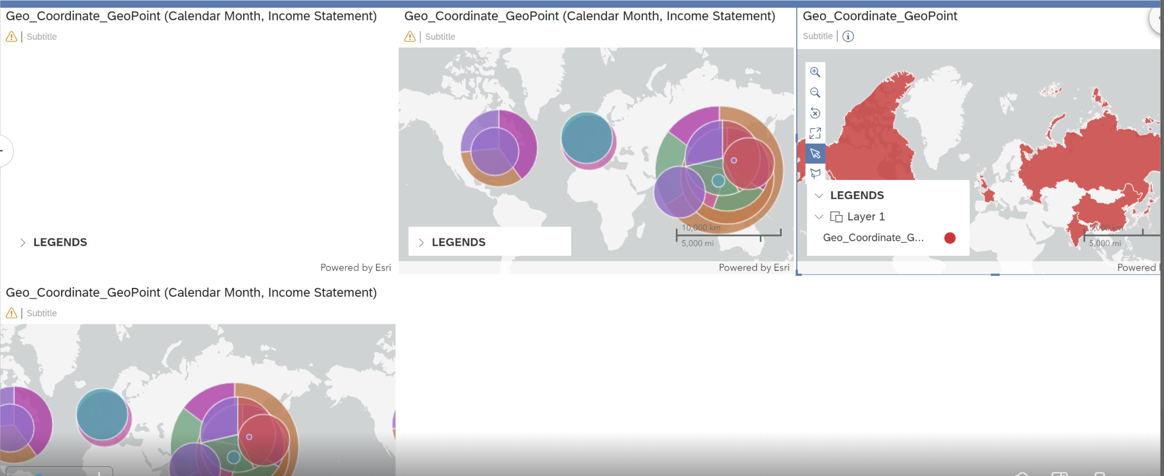
Task: Activate the polygon filter tool on the red map
Action: click(x=815, y=173)
